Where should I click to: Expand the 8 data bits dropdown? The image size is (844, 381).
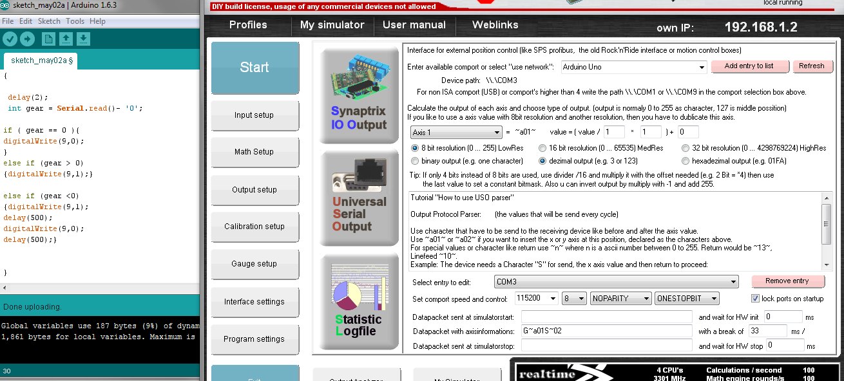pos(582,299)
